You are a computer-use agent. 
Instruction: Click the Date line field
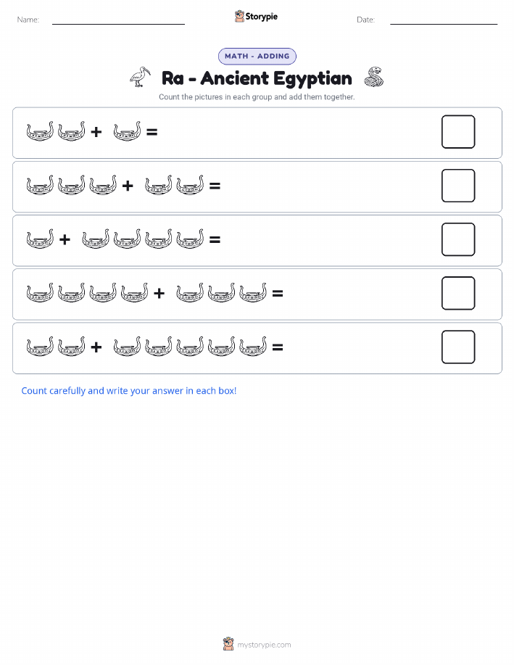tap(444, 20)
